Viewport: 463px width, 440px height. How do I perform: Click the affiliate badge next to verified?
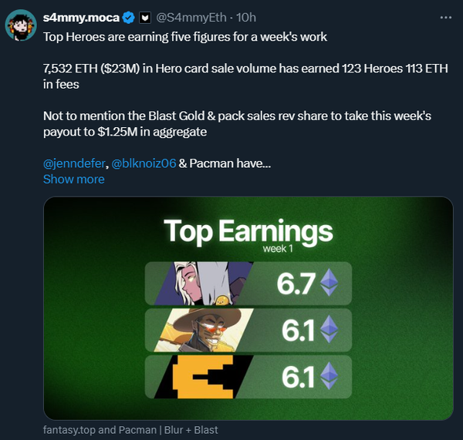pyautogui.click(x=144, y=17)
